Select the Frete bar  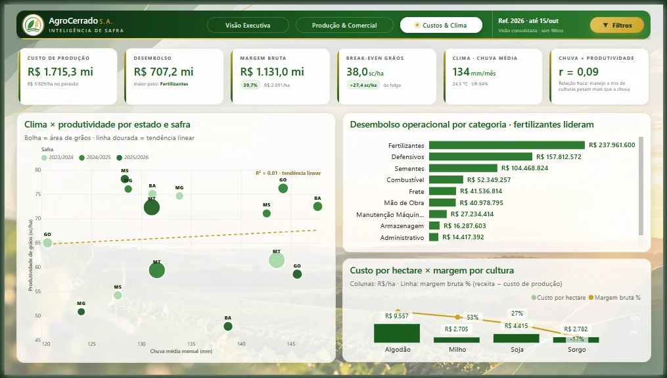[442, 191]
